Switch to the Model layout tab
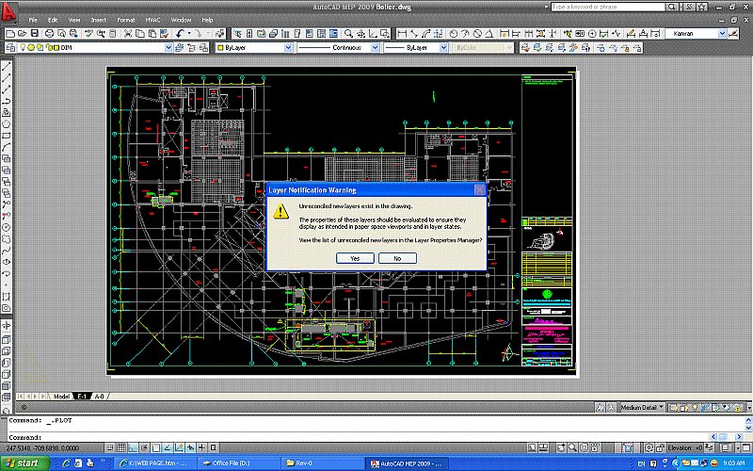The image size is (753, 471). point(62,397)
